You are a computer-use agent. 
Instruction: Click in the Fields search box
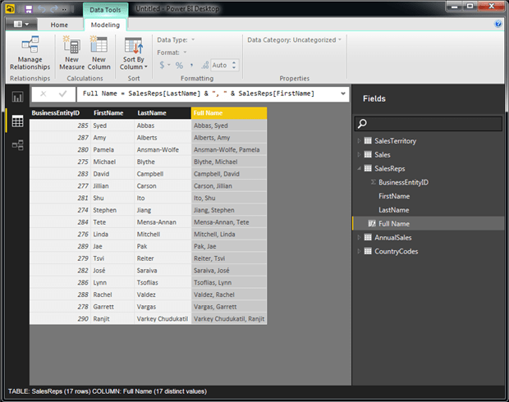429,124
